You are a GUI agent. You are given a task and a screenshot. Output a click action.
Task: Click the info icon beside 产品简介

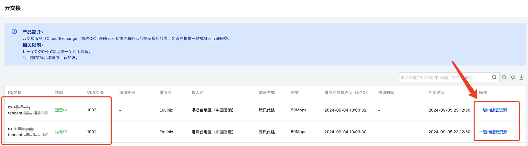pos(14,32)
